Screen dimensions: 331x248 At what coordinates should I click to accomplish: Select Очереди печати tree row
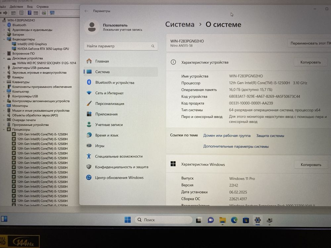(x=24, y=120)
